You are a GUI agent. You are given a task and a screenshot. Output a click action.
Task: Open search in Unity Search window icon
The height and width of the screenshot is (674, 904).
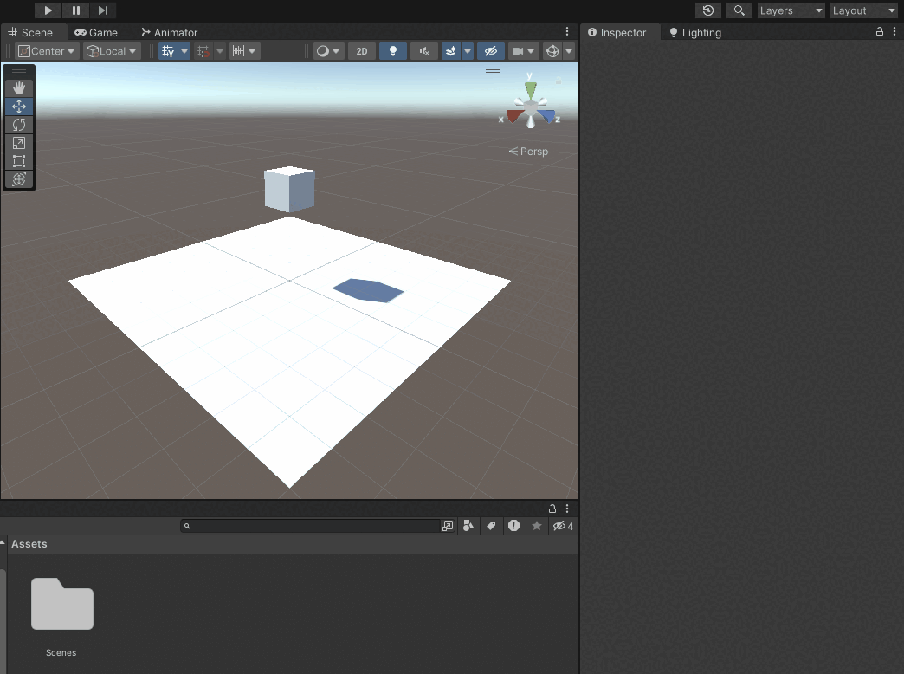pyautogui.click(x=448, y=526)
